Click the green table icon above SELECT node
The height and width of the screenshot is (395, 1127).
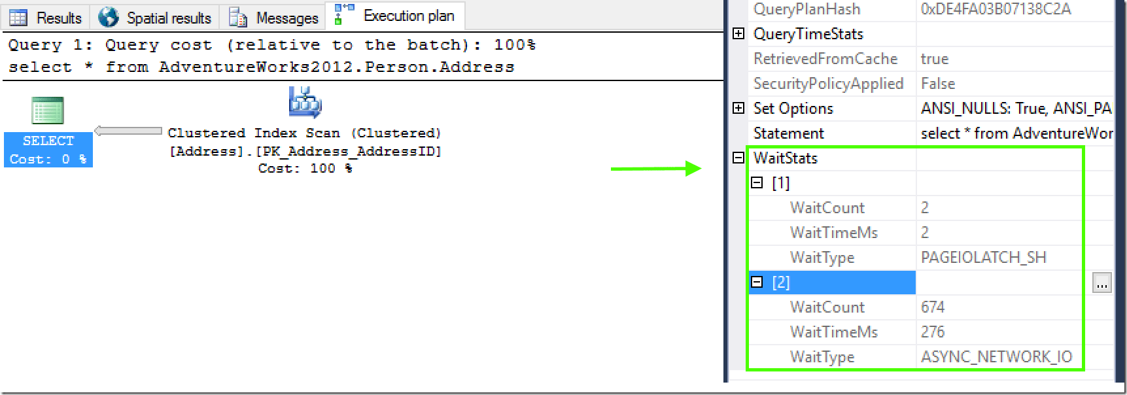(x=46, y=111)
